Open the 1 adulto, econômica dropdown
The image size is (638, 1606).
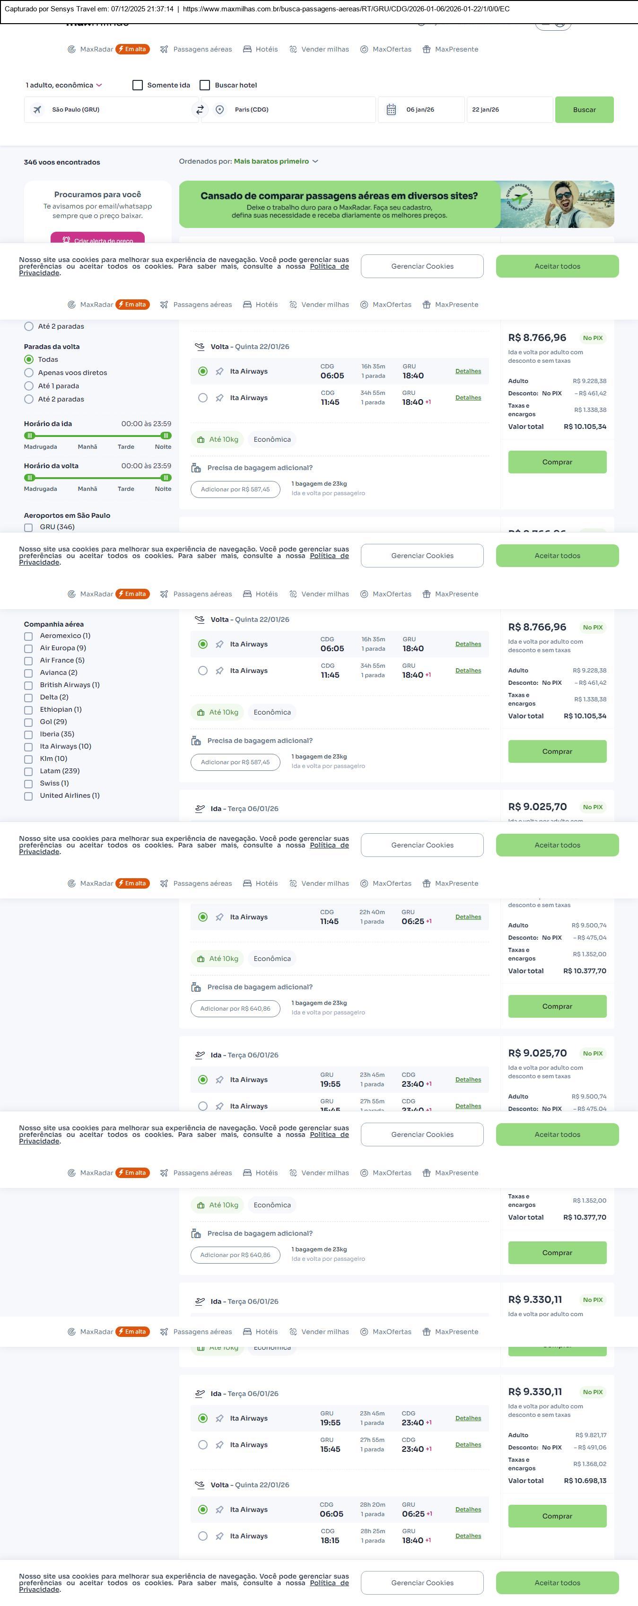point(64,86)
